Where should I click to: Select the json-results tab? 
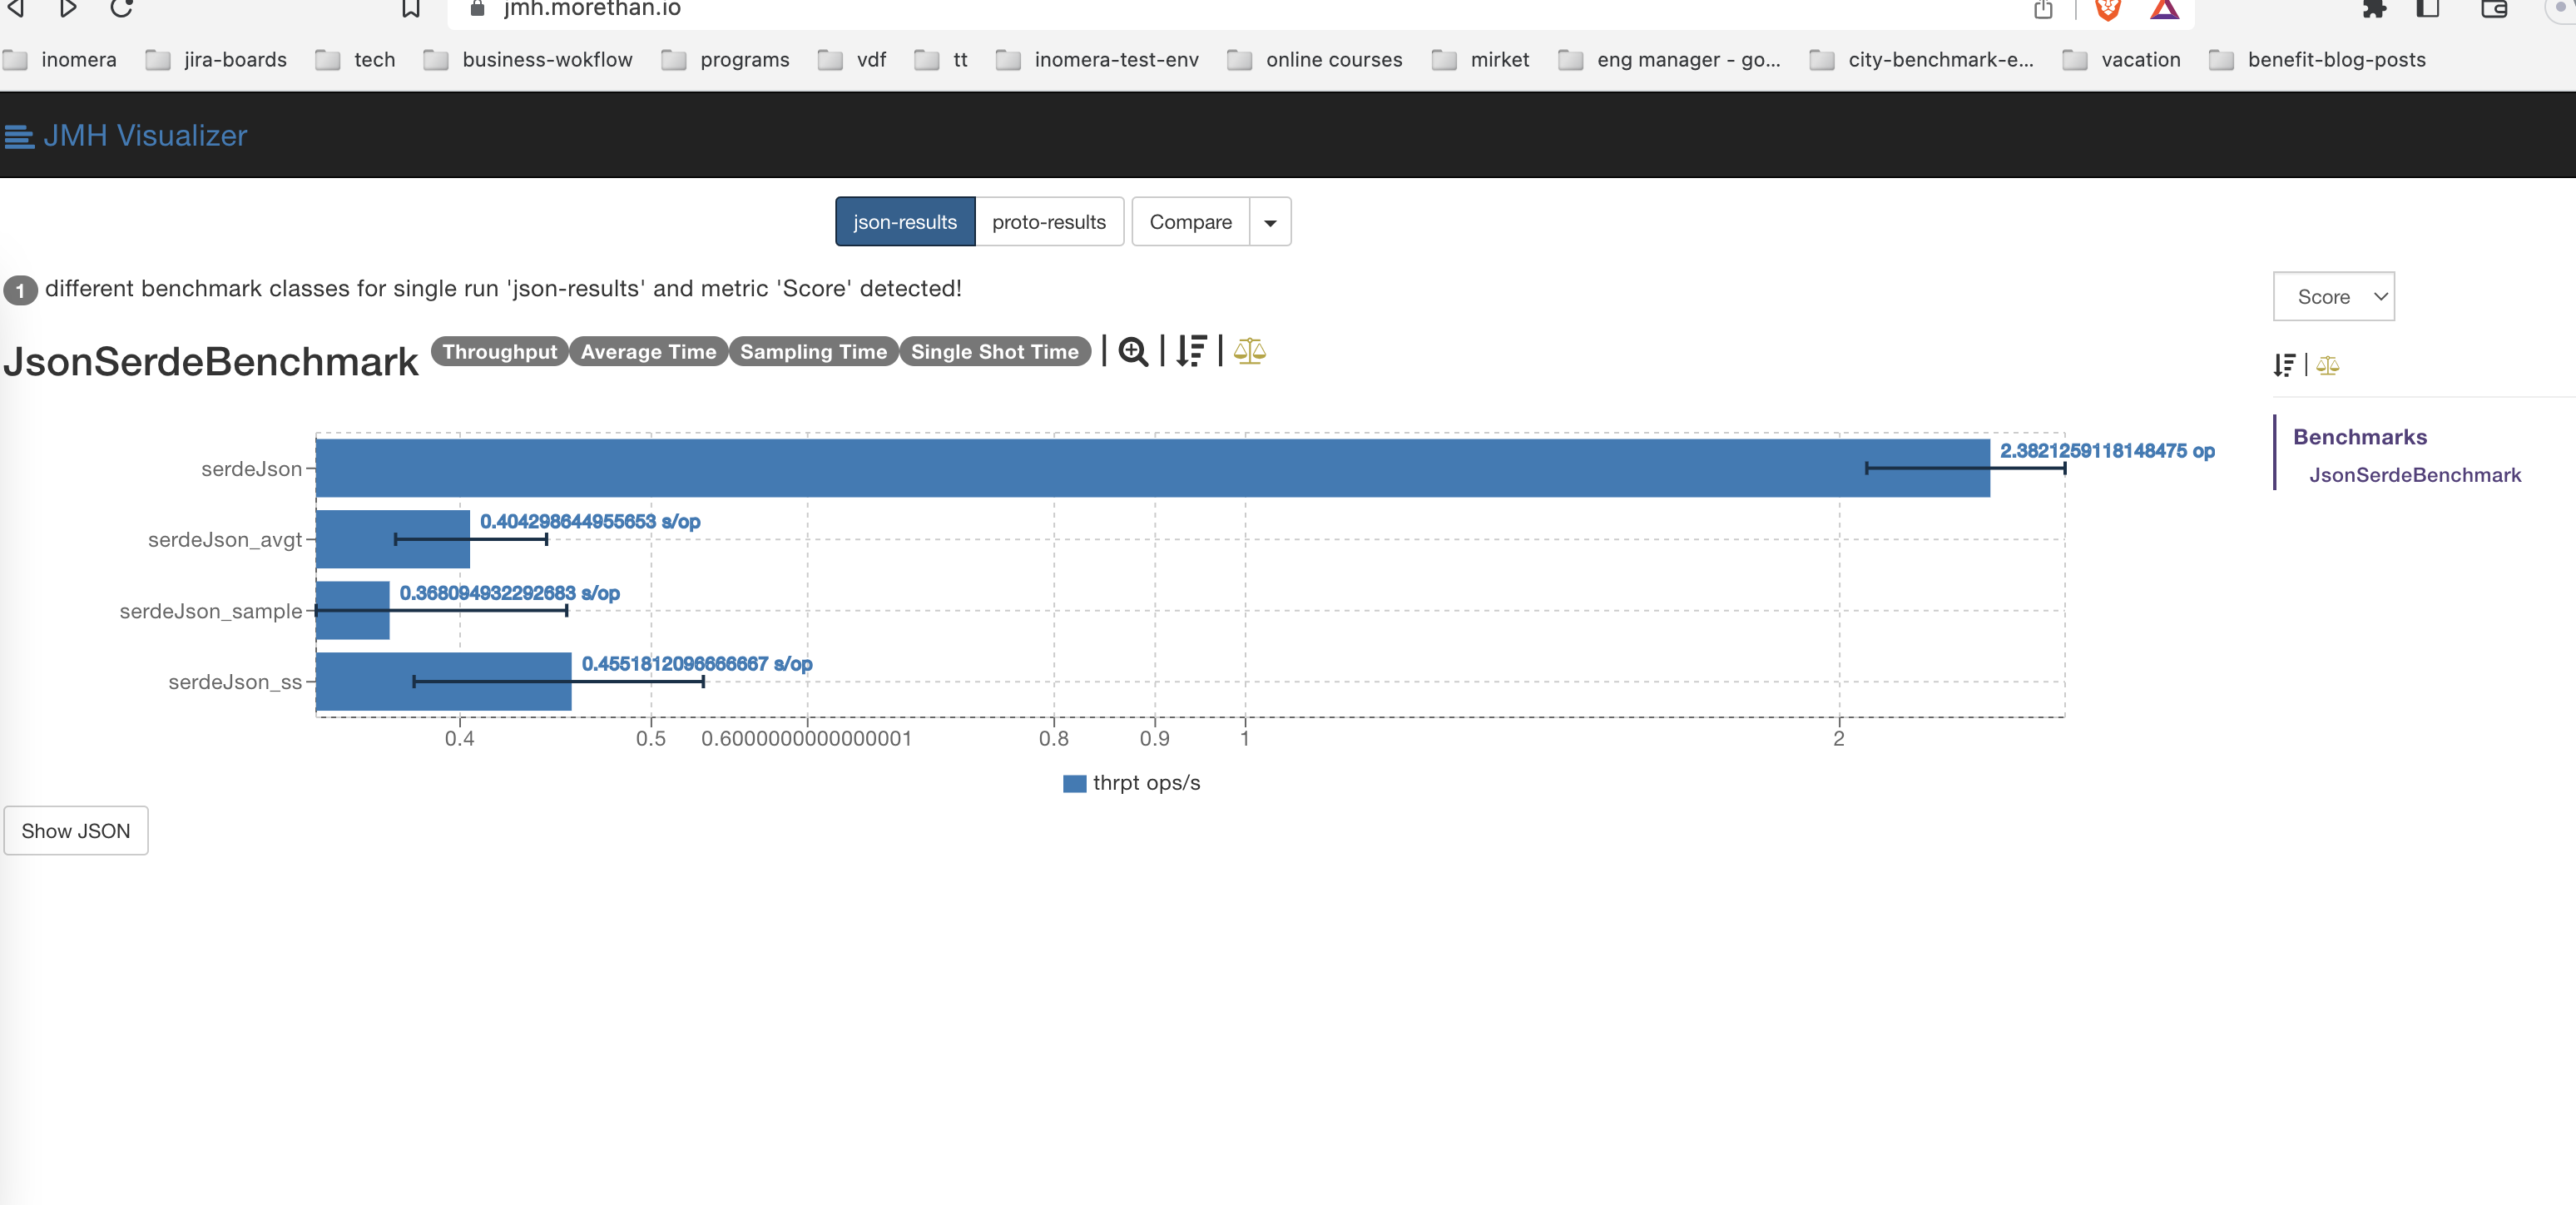[x=904, y=222]
